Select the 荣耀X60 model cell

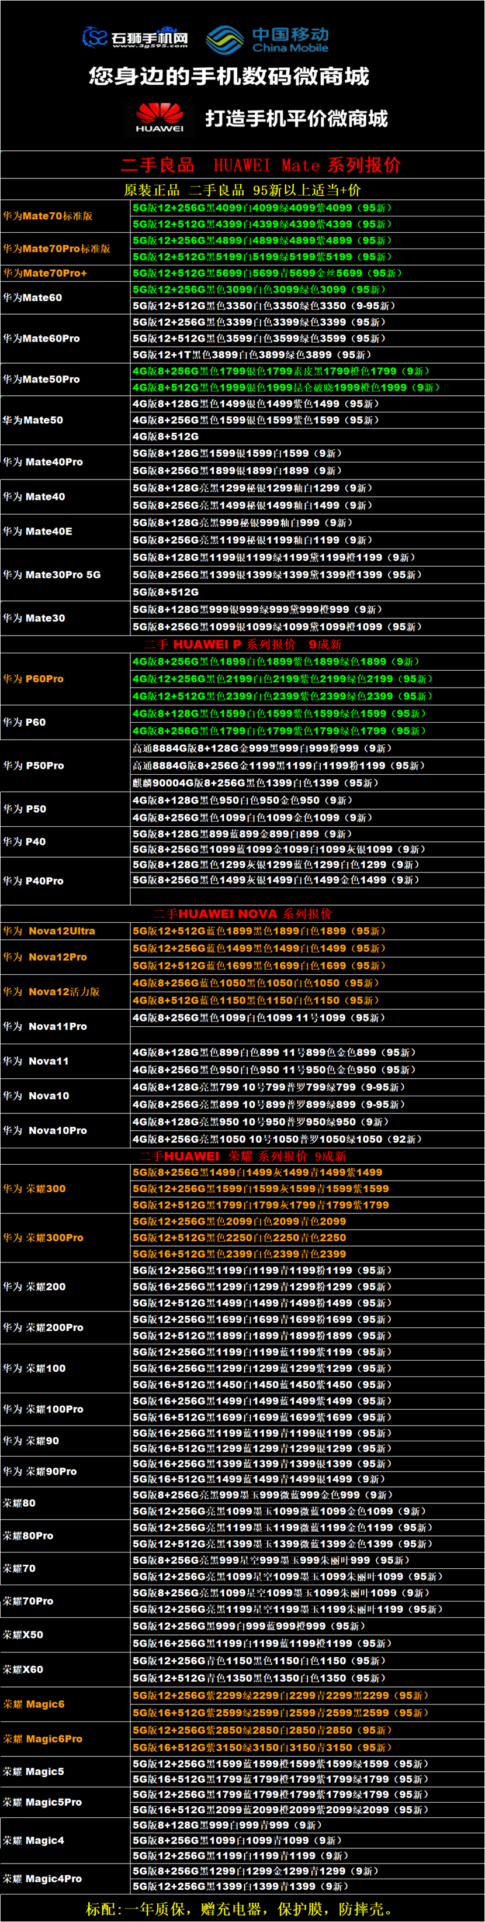coord(65,1670)
